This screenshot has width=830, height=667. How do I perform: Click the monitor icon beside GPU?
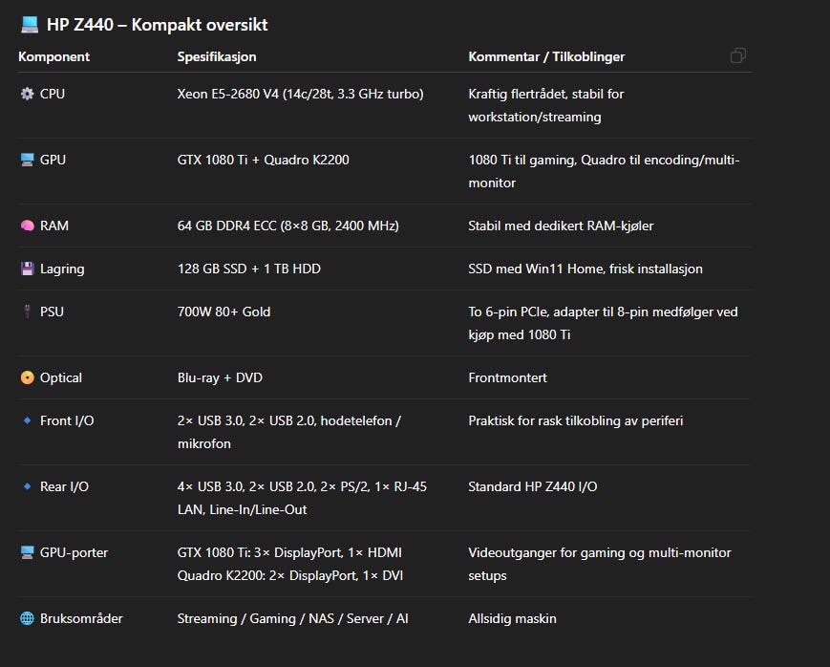click(27, 161)
